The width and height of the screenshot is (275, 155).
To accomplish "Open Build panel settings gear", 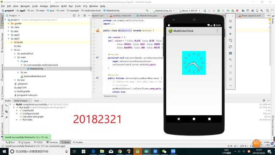I will (264, 100).
